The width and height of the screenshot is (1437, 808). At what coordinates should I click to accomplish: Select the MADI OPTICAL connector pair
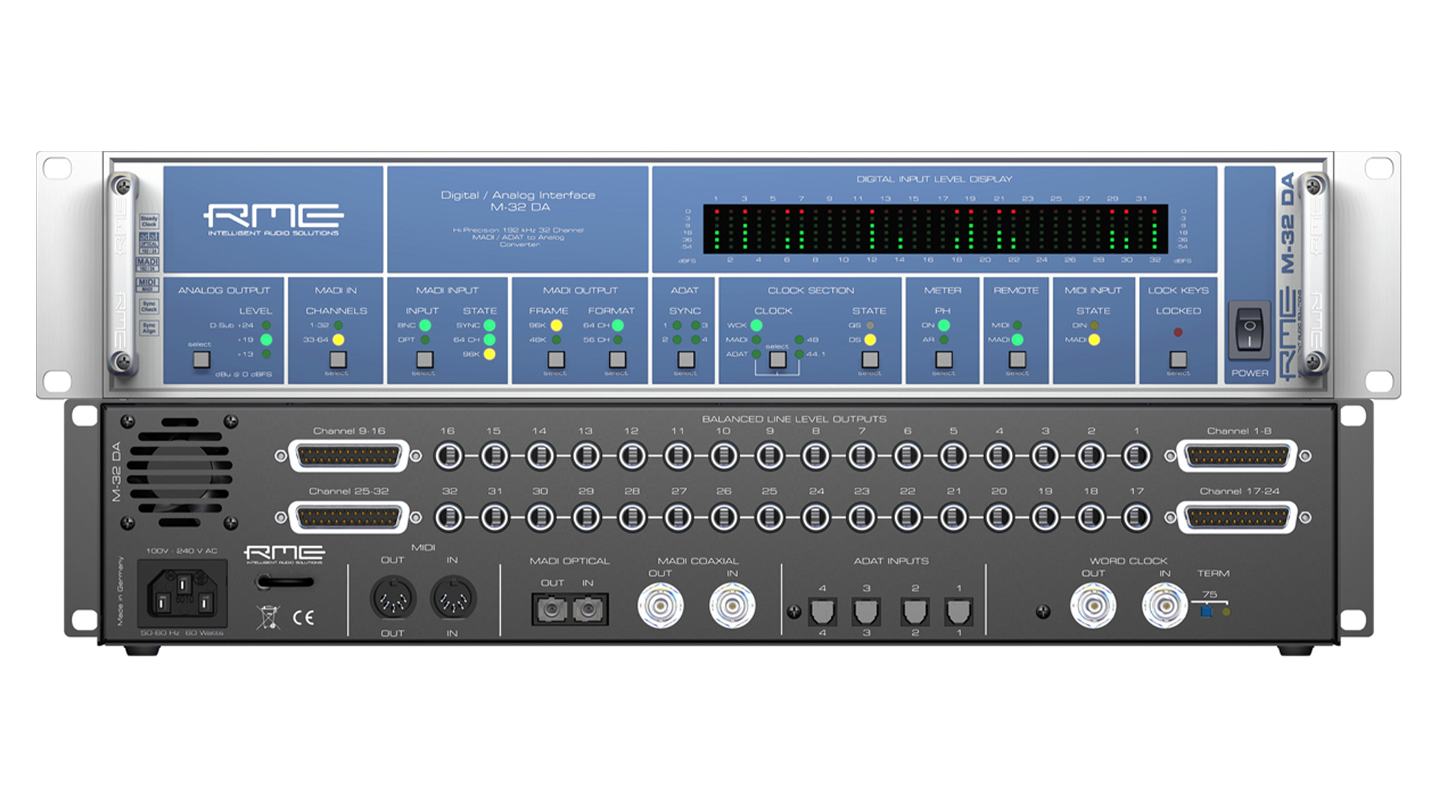click(570, 610)
